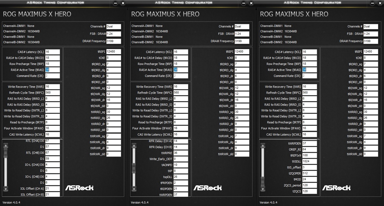Click the highlighted tRAS field in left window
This screenshot has height=206, width=384.
52,70
